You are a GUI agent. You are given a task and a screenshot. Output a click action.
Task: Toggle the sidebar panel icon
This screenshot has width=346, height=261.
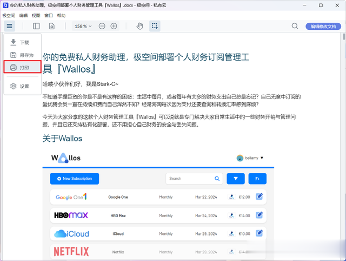[36, 26]
